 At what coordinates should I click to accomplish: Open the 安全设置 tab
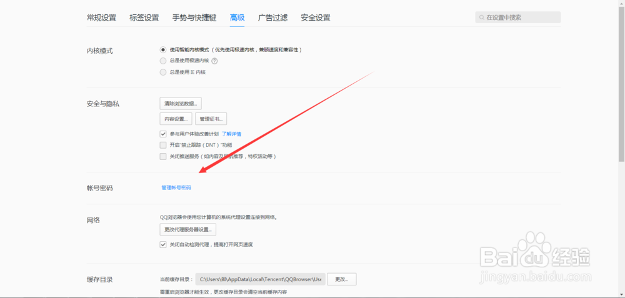(x=315, y=17)
